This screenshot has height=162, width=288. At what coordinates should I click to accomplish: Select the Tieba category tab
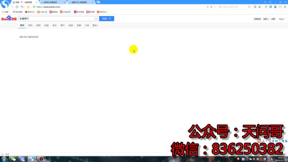tap(38, 25)
